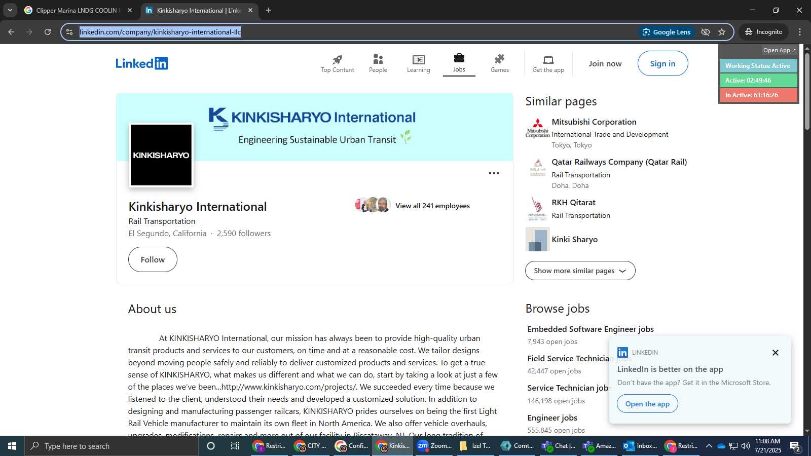
Task: Open Kinki Sharyo similar page
Action: [x=574, y=239]
